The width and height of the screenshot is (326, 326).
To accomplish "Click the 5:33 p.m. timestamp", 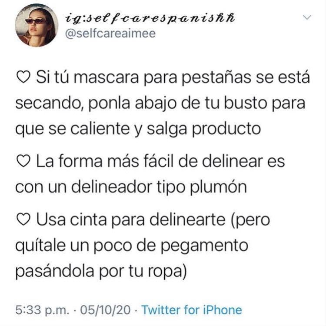I will (42, 310).
